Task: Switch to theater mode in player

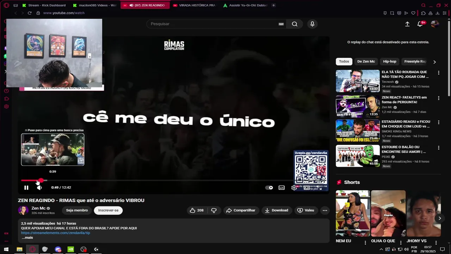Action: coord(307,188)
